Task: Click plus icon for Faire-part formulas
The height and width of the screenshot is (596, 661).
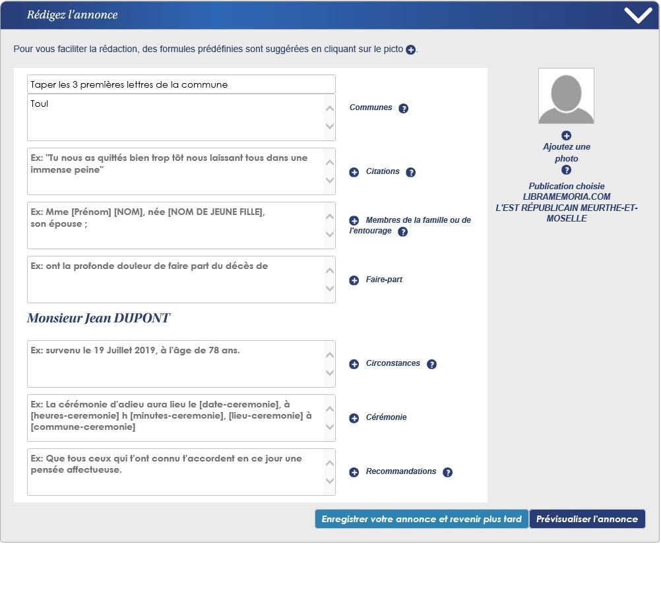Action: pos(354,281)
